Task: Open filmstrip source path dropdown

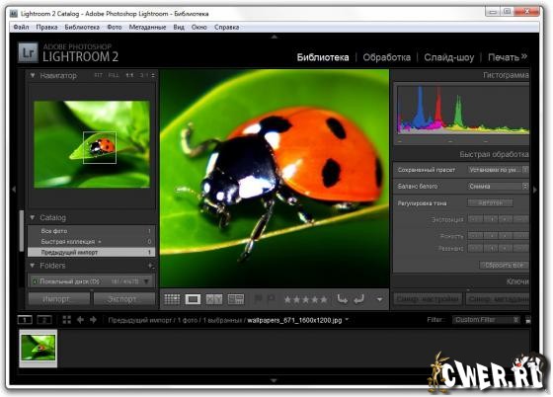Action: 347,320
